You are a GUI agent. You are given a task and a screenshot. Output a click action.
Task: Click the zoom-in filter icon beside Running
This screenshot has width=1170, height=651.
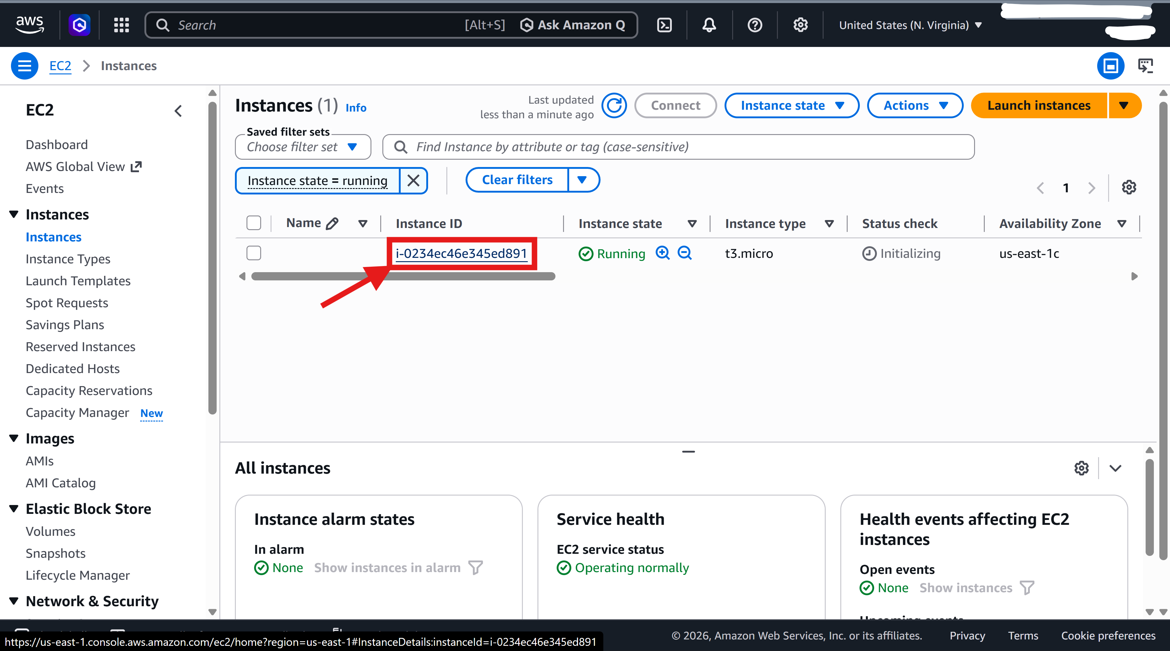(x=663, y=253)
